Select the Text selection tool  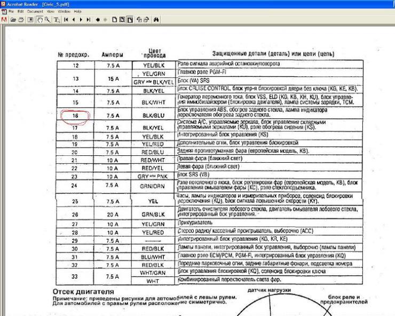[57, 20]
